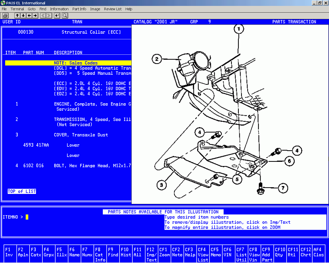Screen dimensions: 329x263
Task: Click the up arrow toolbar button
Action: click(x=17, y=16)
